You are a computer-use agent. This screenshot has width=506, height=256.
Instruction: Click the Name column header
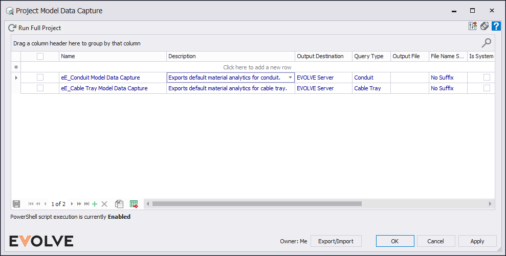tap(113, 56)
